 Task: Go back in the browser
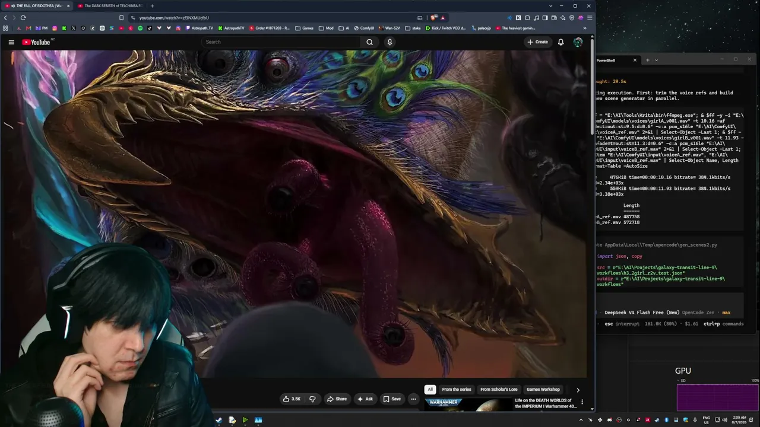(5, 18)
